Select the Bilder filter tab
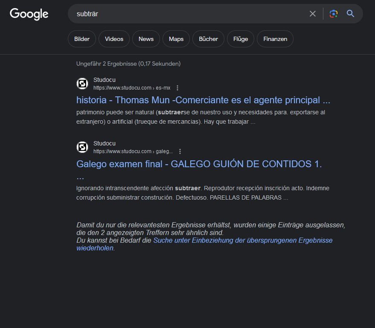This screenshot has width=375, height=328. (x=82, y=39)
